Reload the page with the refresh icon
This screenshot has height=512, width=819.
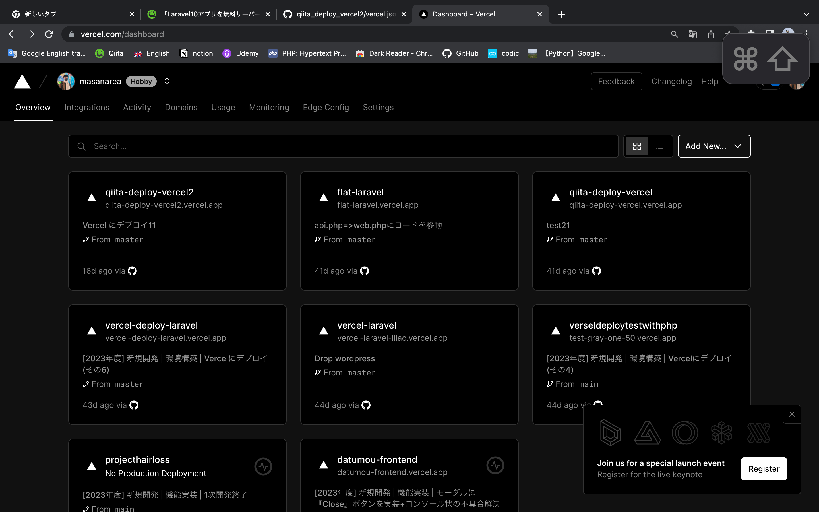(x=49, y=34)
